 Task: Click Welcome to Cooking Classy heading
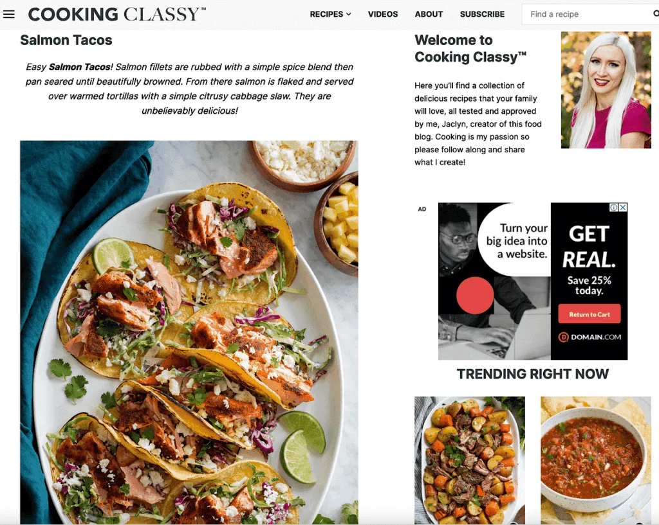click(x=470, y=48)
